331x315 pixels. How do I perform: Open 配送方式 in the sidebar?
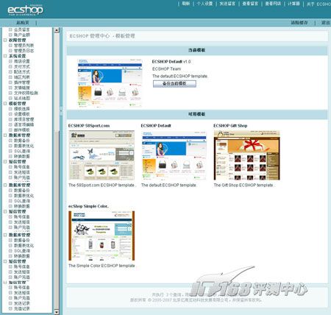click(x=22, y=71)
